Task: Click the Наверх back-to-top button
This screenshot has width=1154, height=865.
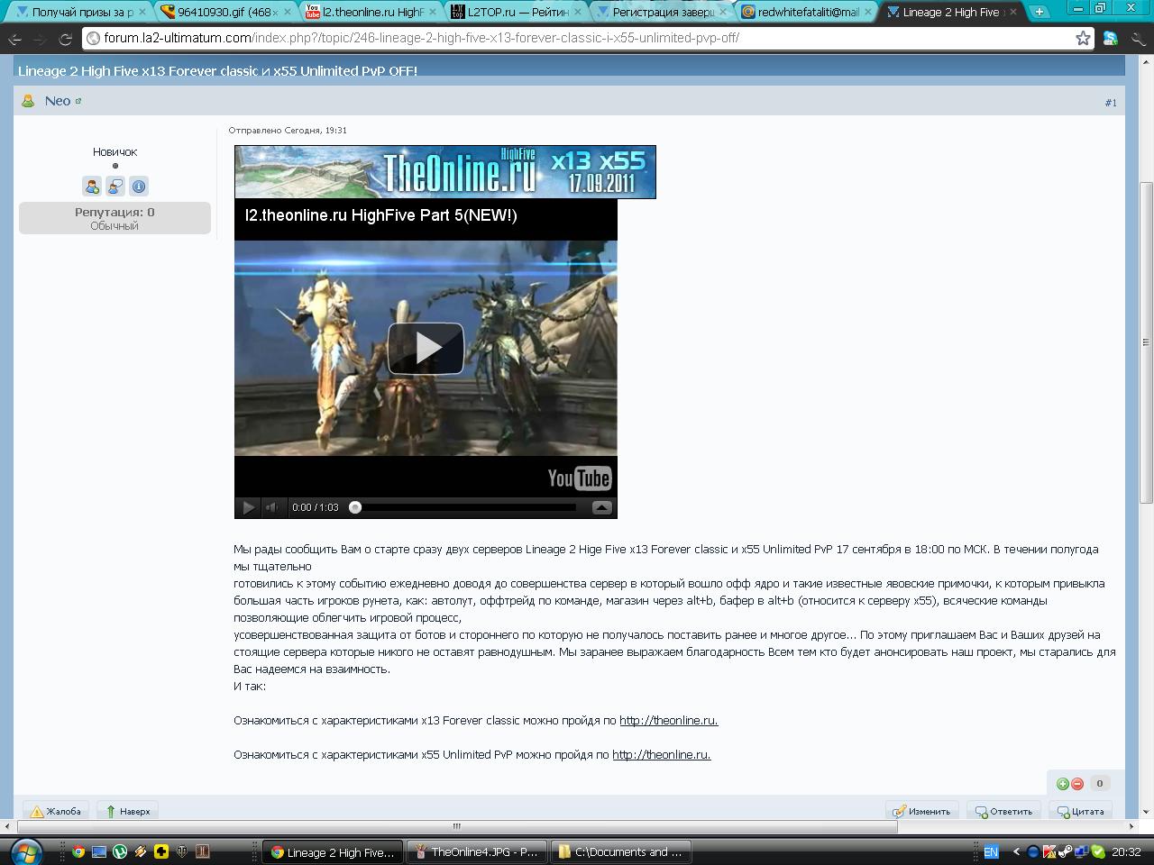Action: 128,811
